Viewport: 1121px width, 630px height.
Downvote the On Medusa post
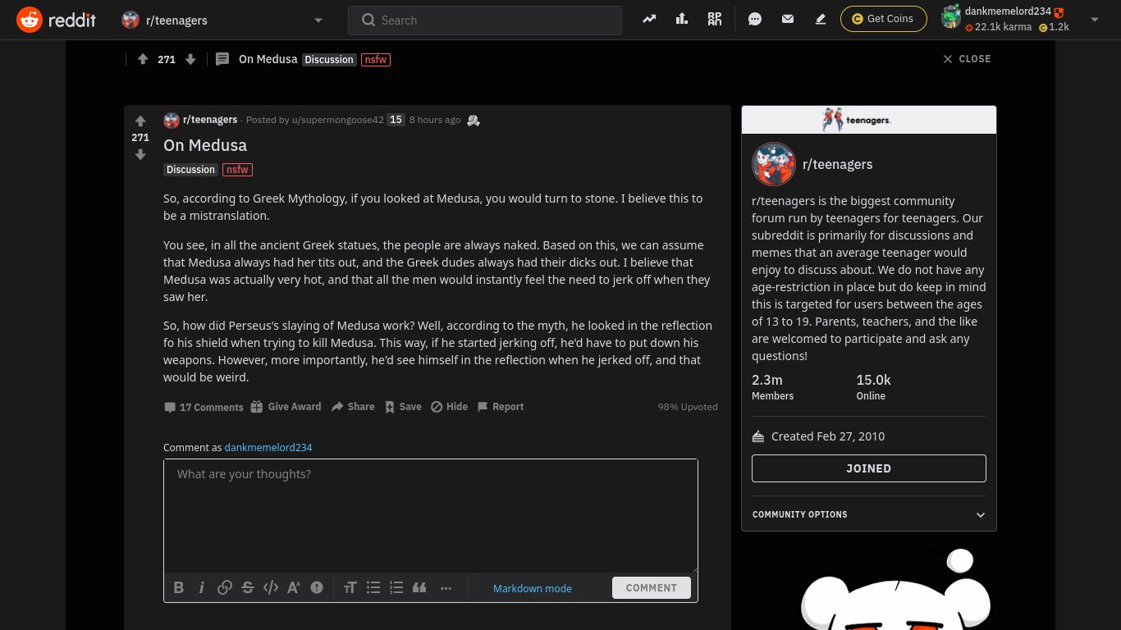point(140,154)
